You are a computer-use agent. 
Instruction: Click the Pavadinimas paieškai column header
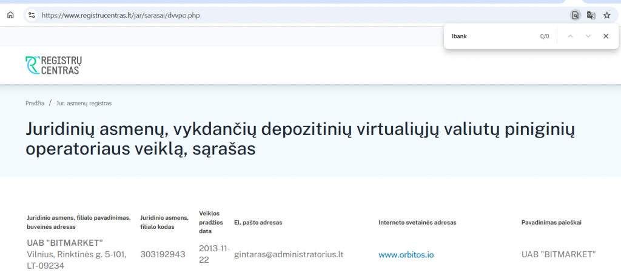551,222
